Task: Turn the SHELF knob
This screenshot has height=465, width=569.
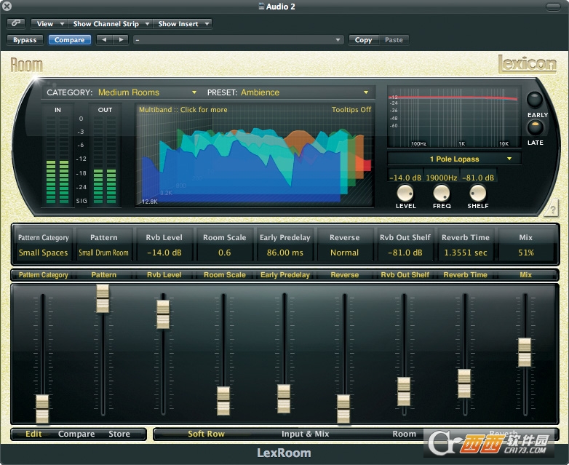Action: 477,192
